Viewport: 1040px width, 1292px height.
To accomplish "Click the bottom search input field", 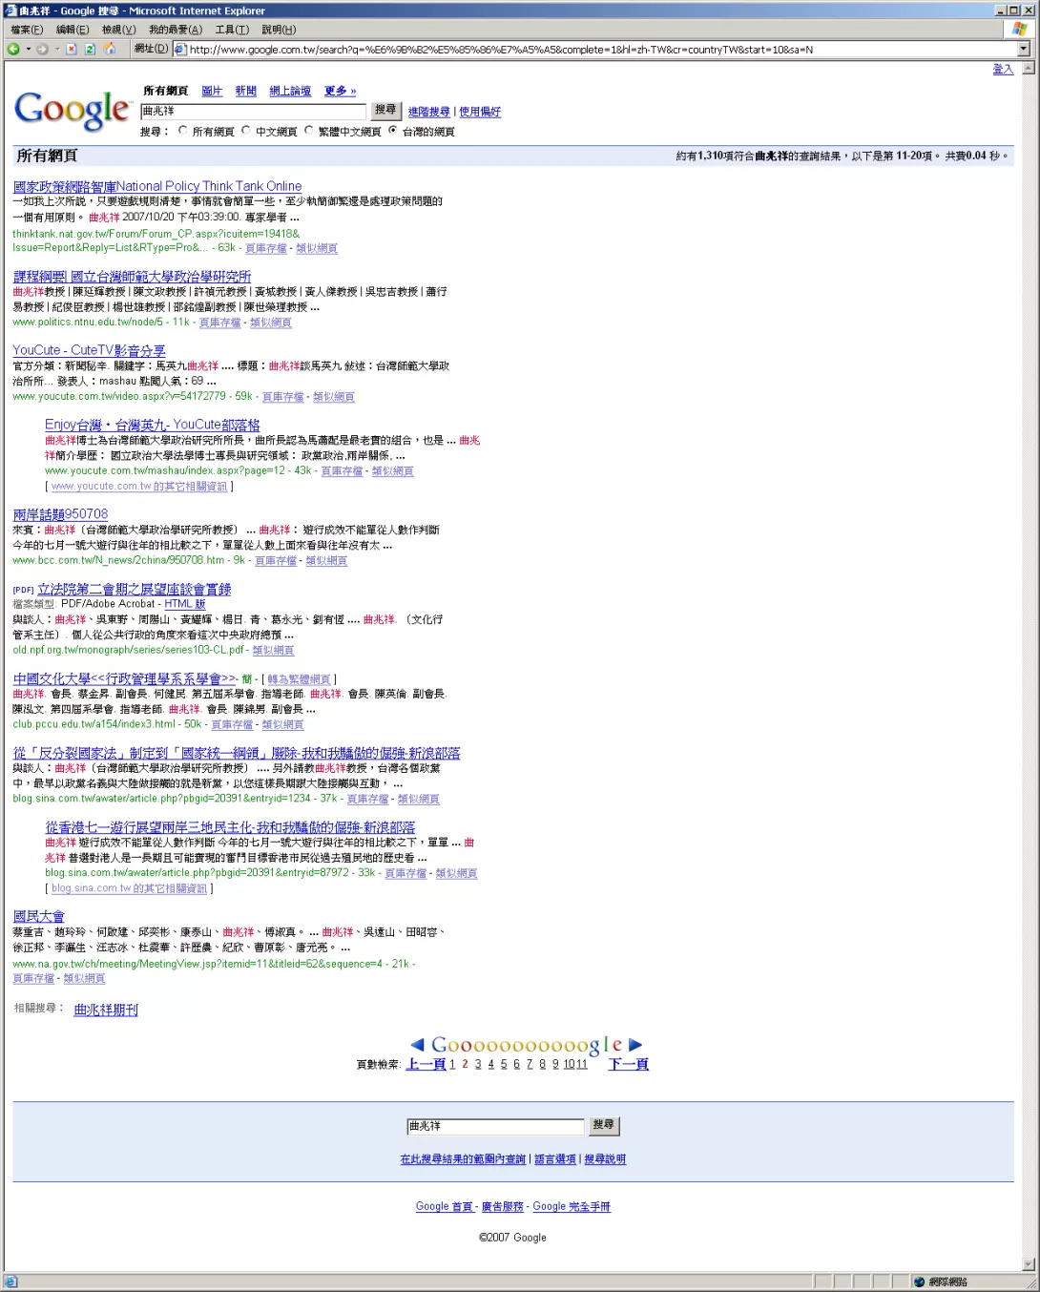I will [495, 1127].
